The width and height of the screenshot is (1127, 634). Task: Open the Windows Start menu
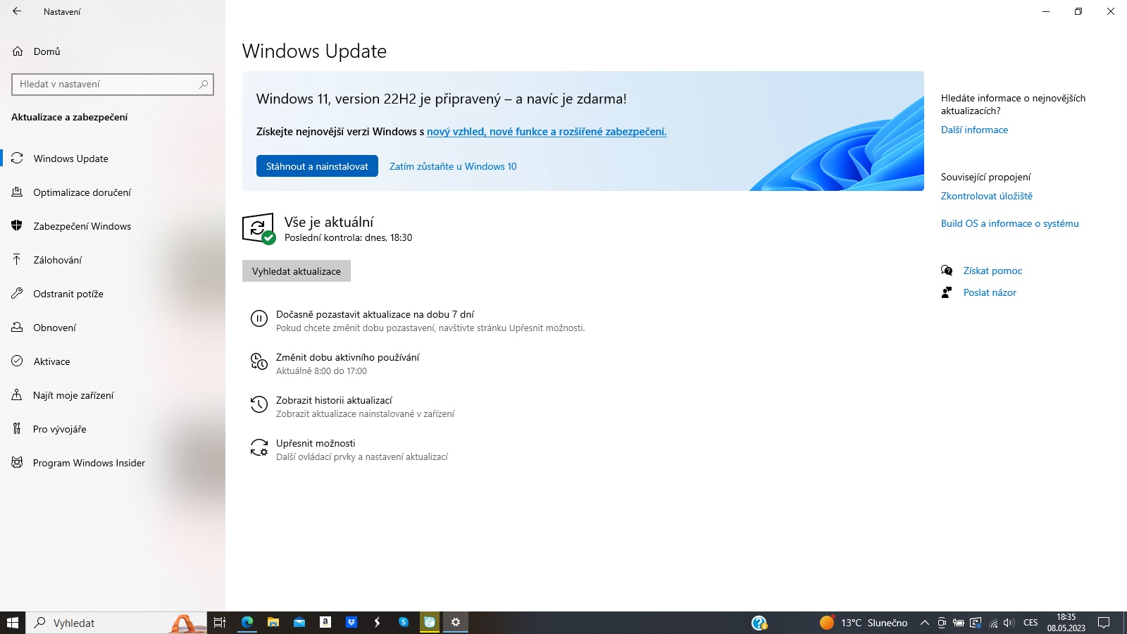13,623
